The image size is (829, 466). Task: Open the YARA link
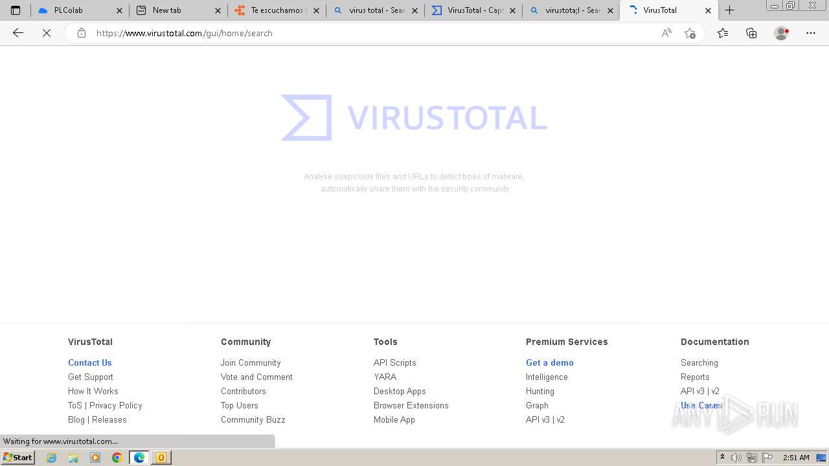(385, 377)
